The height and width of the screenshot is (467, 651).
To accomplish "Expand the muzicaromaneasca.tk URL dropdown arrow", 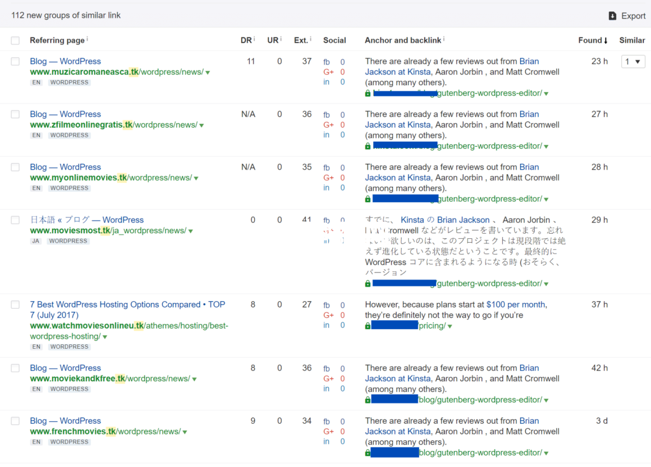I will click(208, 72).
